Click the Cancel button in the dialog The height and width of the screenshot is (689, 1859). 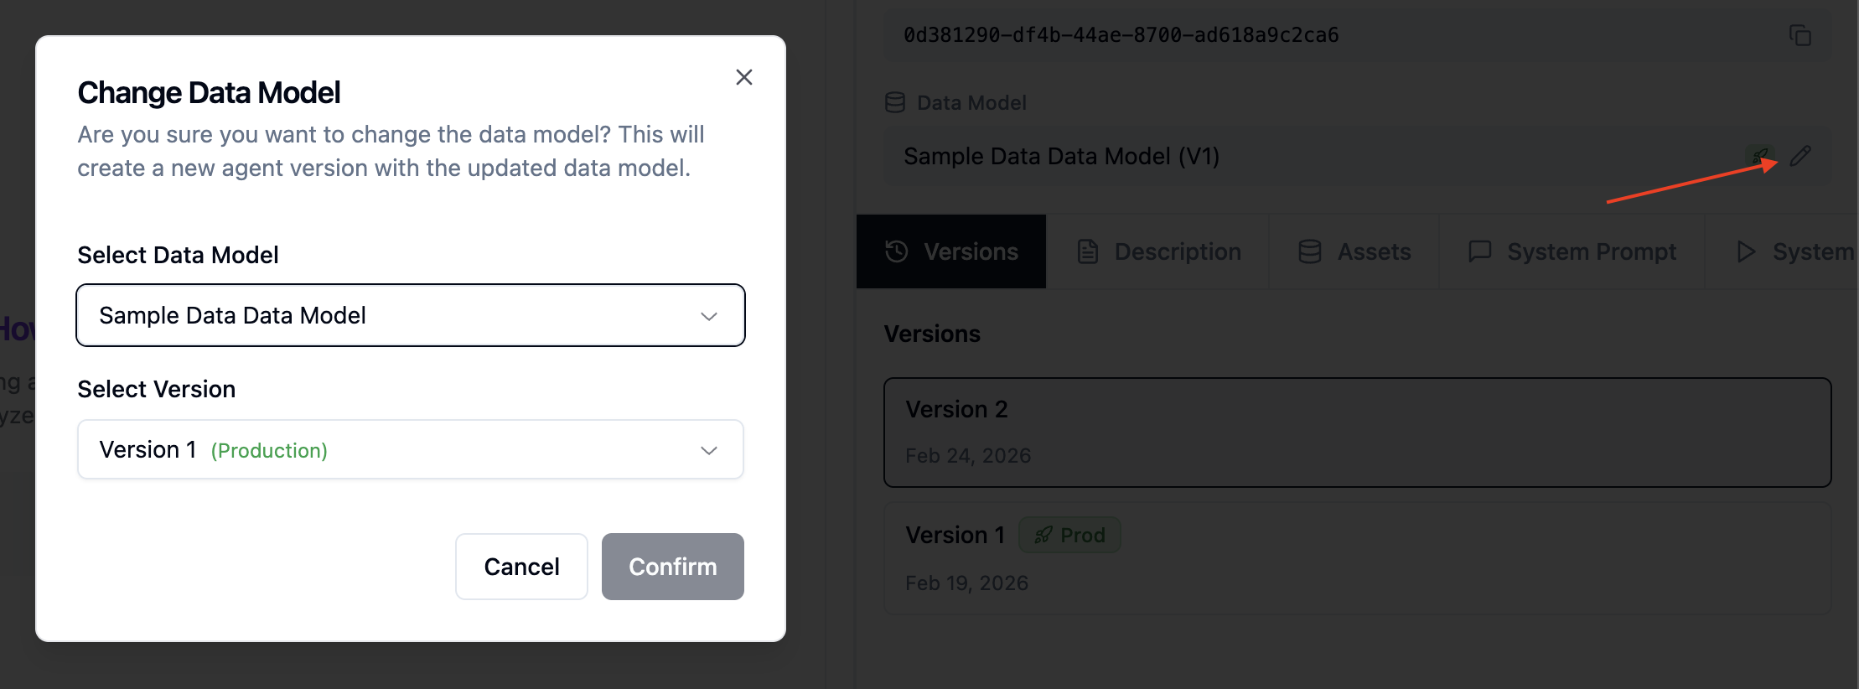point(521,567)
